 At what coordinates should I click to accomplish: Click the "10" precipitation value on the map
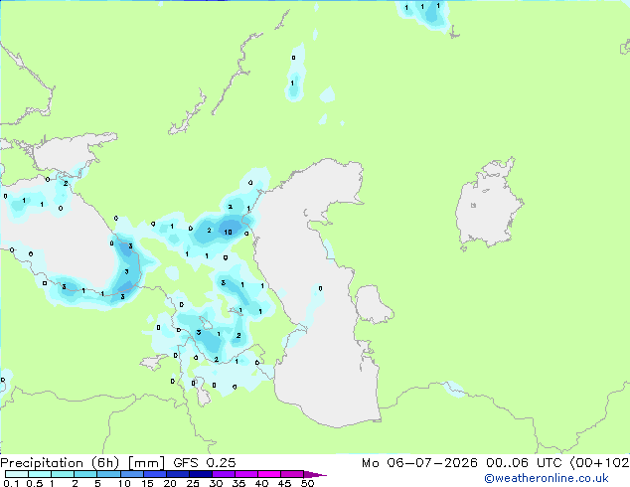228,232
